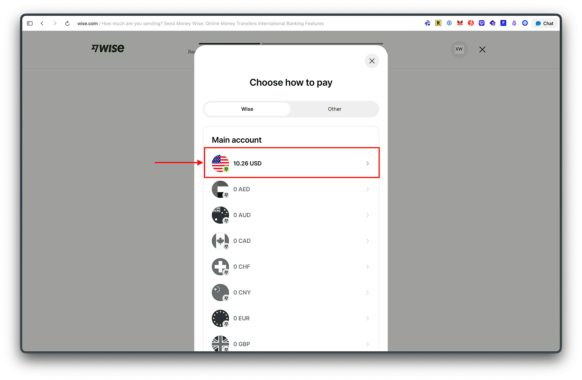Open the Chat button in the browser toolbar

click(x=544, y=23)
